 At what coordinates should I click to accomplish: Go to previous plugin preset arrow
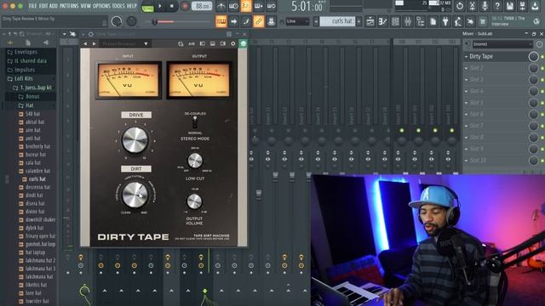(86, 44)
